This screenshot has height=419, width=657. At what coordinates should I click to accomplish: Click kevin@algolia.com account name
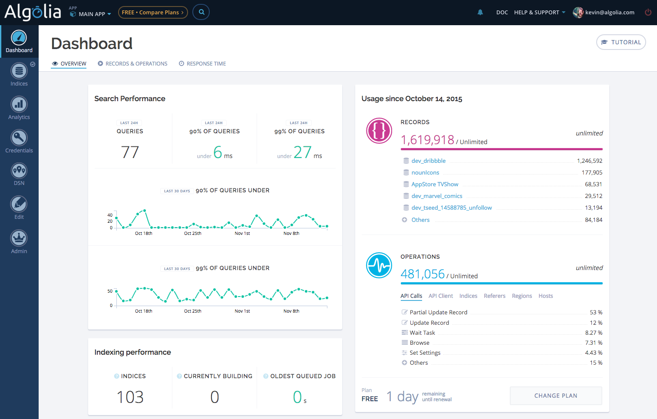tap(610, 13)
